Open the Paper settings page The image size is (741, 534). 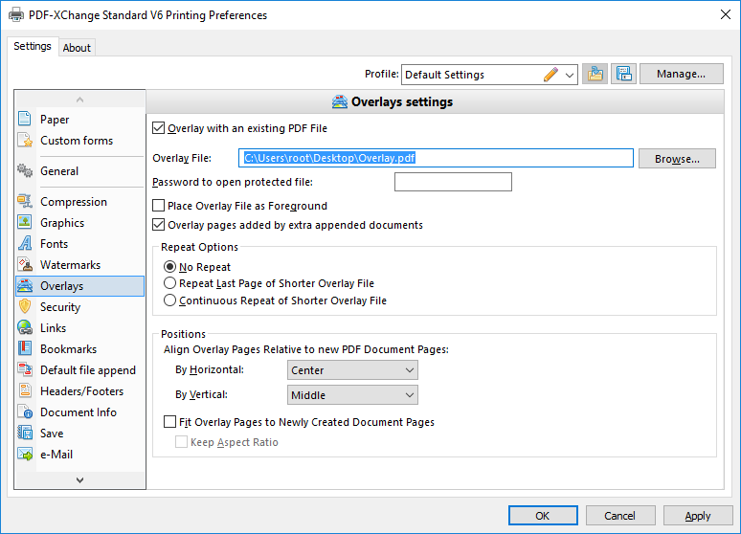(x=79, y=119)
